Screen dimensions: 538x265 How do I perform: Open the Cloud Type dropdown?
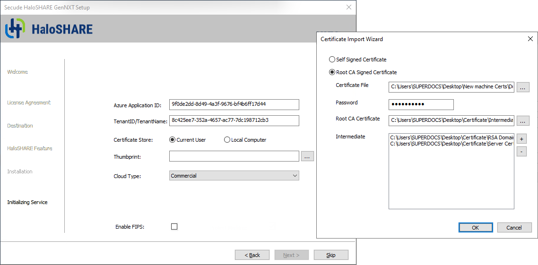234,176
